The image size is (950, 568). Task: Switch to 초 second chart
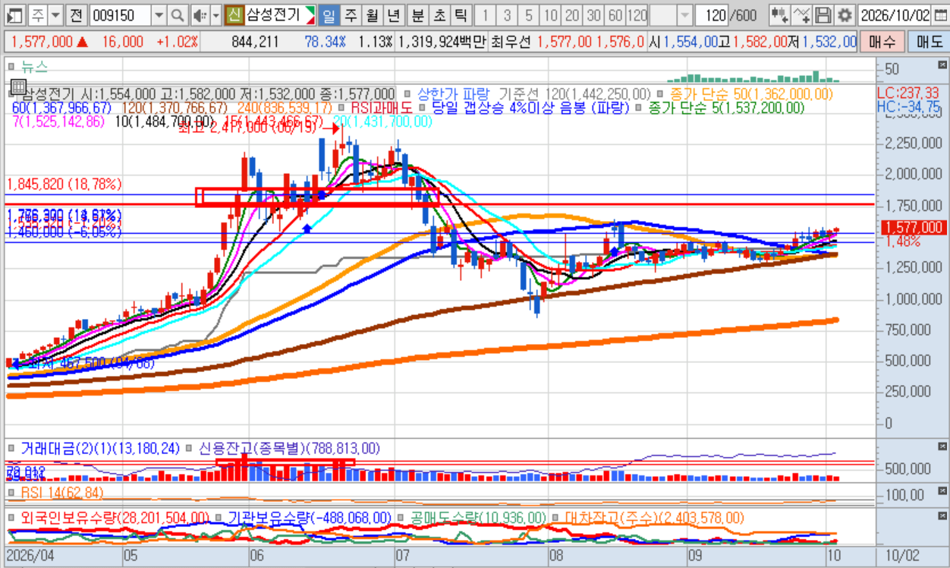click(x=439, y=14)
